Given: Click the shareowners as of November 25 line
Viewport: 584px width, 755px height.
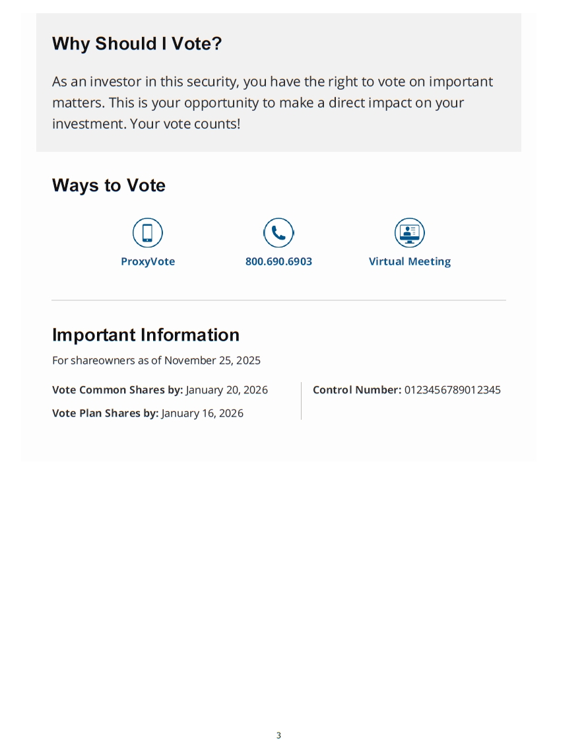Looking at the screenshot, I should click(156, 360).
